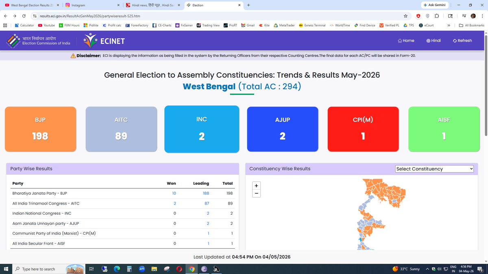488x274 pixels.
Task: Switch to the Instagram tab
Action: click(x=93, y=5)
